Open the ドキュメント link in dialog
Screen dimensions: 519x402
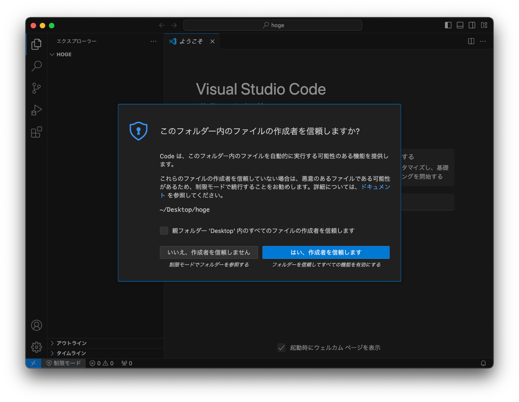pos(376,187)
